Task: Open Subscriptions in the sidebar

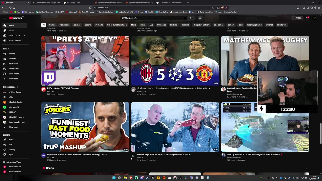Action: click(14, 35)
